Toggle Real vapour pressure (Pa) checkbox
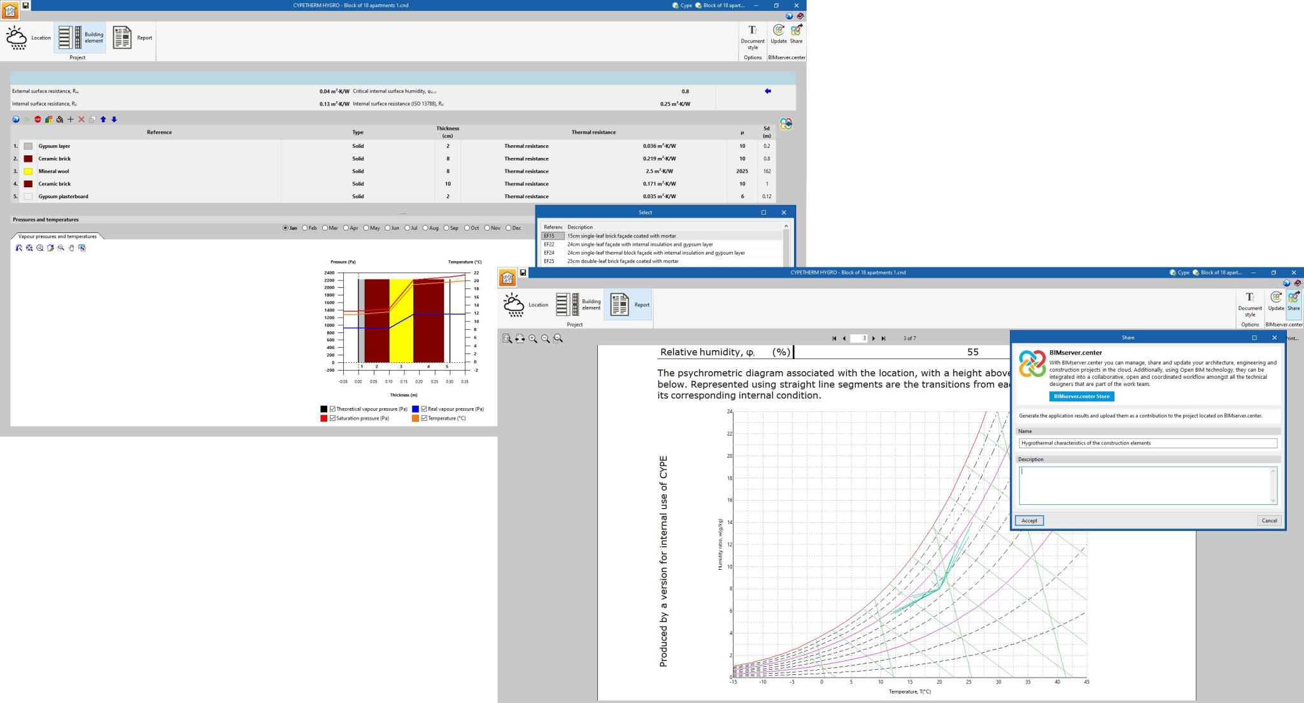1304x703 pixels. tap(424, 409)
